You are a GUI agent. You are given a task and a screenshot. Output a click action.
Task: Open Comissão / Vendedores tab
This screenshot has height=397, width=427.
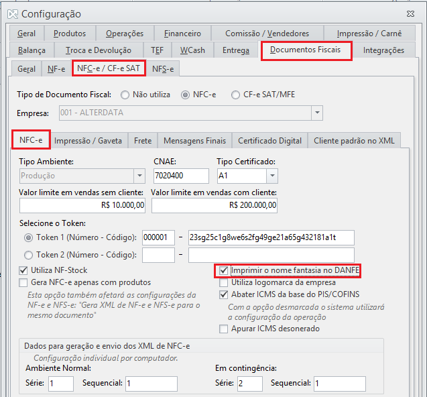point(267,34)
